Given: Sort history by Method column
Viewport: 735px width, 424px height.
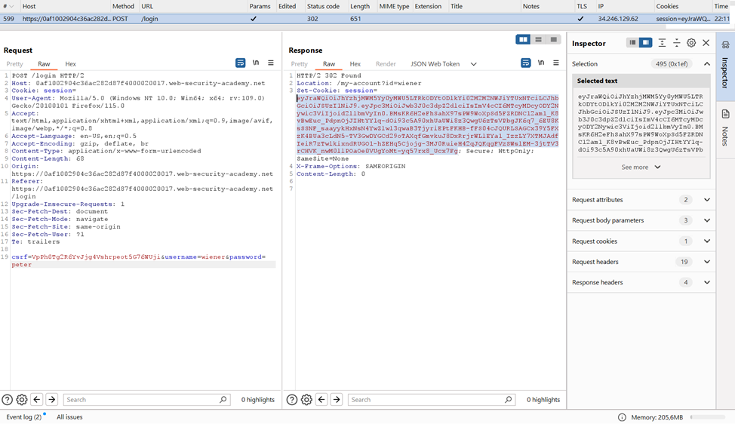Looking at the screenshot, I should tap(123, 7).
